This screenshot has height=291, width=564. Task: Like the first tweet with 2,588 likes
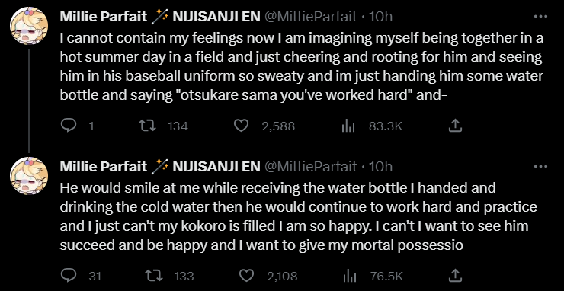pyautogui.click(x=242, y=126)
